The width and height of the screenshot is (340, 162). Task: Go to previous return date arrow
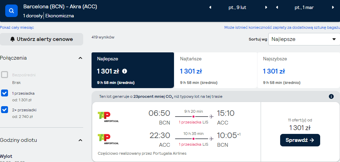[277, 8]
